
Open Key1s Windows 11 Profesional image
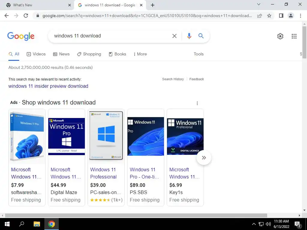[185, 137]
